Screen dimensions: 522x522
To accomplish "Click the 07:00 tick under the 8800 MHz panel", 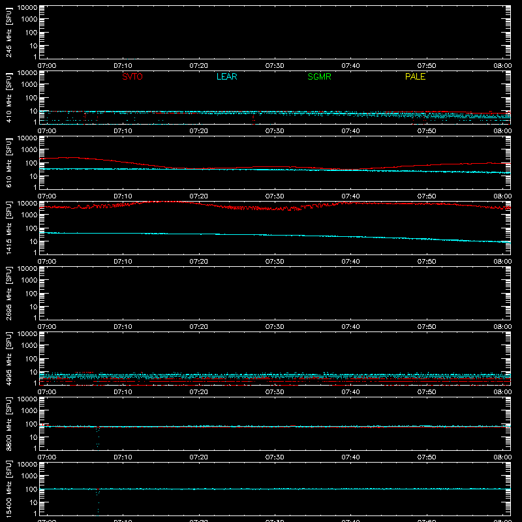I will point(47,457).
